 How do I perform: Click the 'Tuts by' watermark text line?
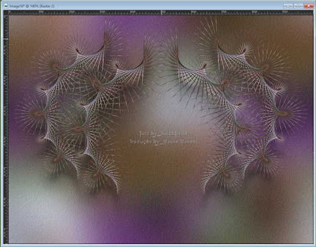pyautogui.click(x=164, y=134)
